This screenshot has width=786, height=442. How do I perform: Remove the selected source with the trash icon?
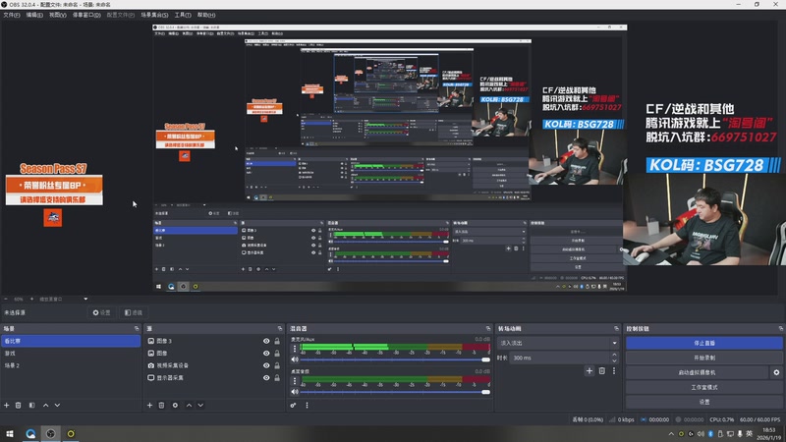coord(161,405)
